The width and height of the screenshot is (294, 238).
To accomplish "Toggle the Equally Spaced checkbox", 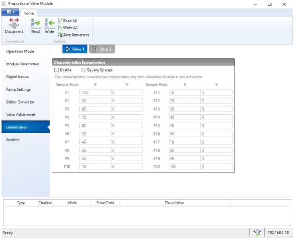I will click(x=84, y=70).
